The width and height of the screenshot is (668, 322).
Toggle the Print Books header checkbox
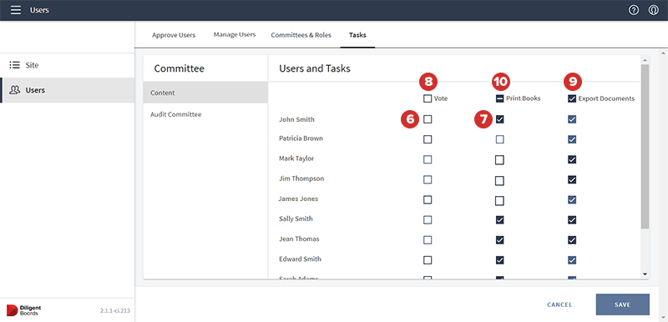pyautogui.click(x=499, y=98)
